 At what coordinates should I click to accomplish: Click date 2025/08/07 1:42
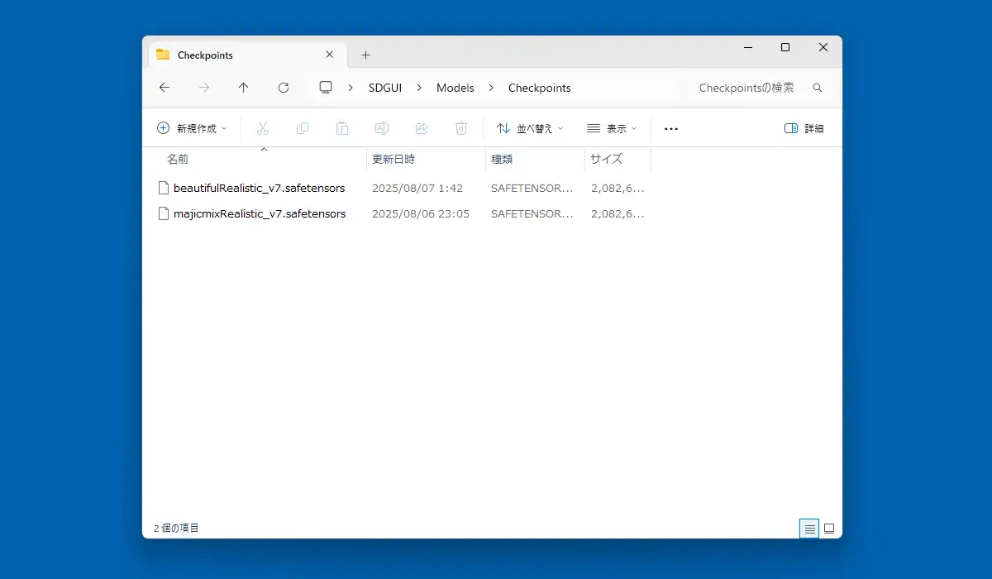click(417, 188)
